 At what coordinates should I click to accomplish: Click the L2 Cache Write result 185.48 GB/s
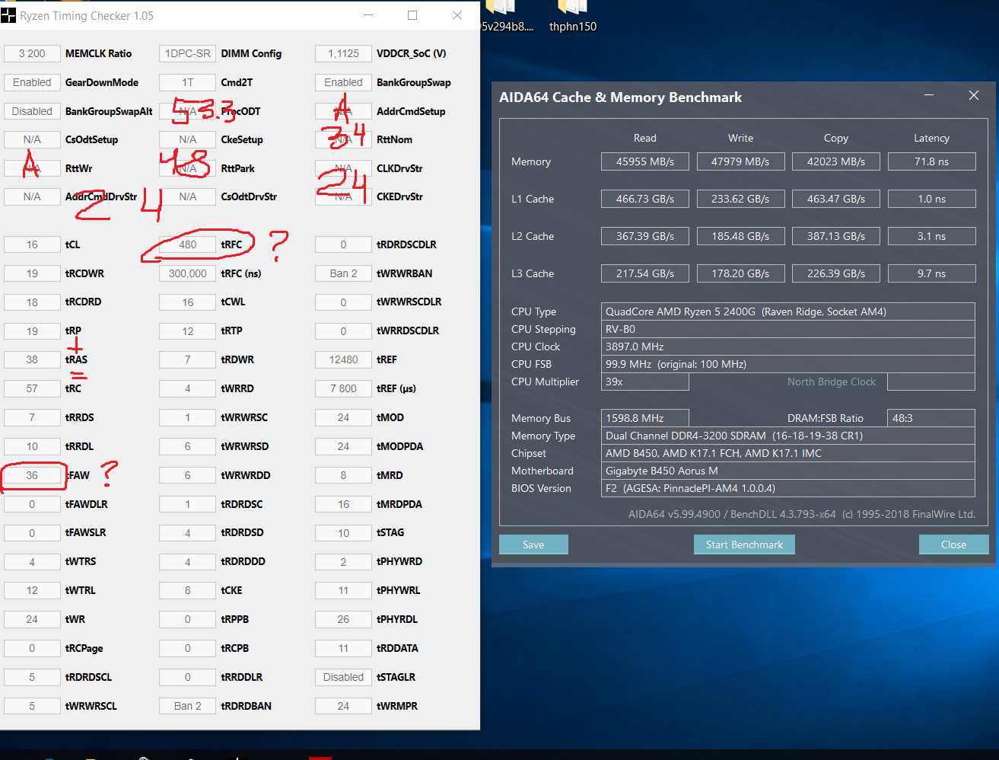coord(740,236)
